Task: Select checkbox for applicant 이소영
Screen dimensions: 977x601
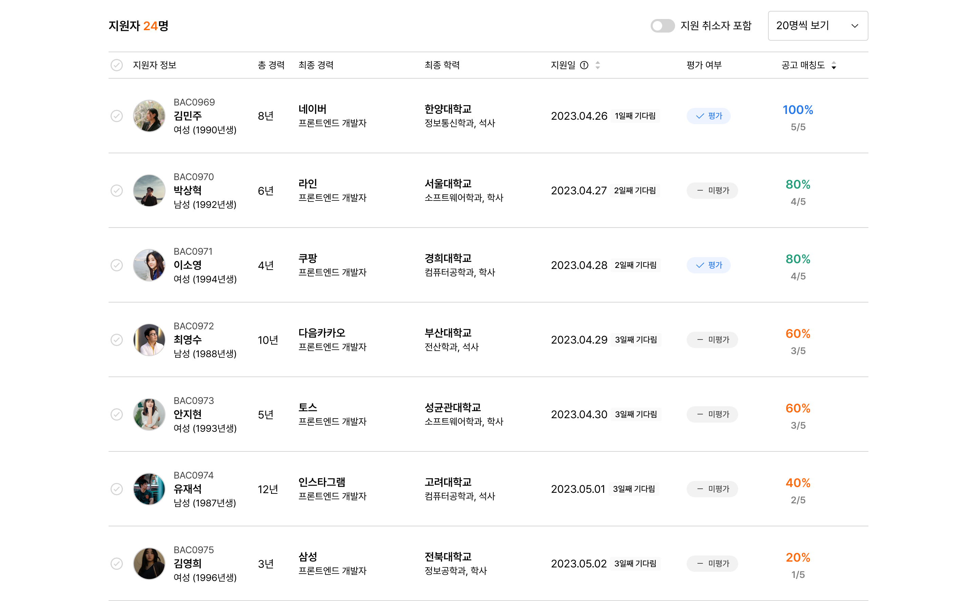Action: (116, 265)
